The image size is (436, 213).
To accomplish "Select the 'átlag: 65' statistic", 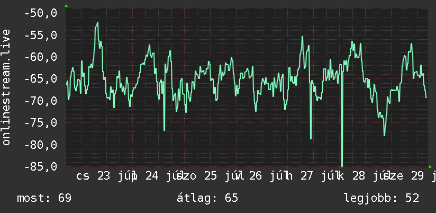I will point(207,198).
